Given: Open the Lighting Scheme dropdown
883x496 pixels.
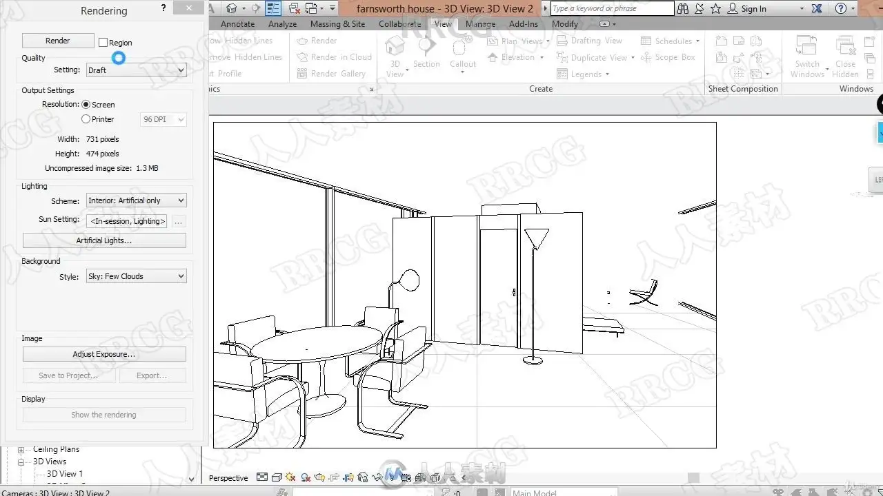Looking at the screenshot, I should point(137,200).
